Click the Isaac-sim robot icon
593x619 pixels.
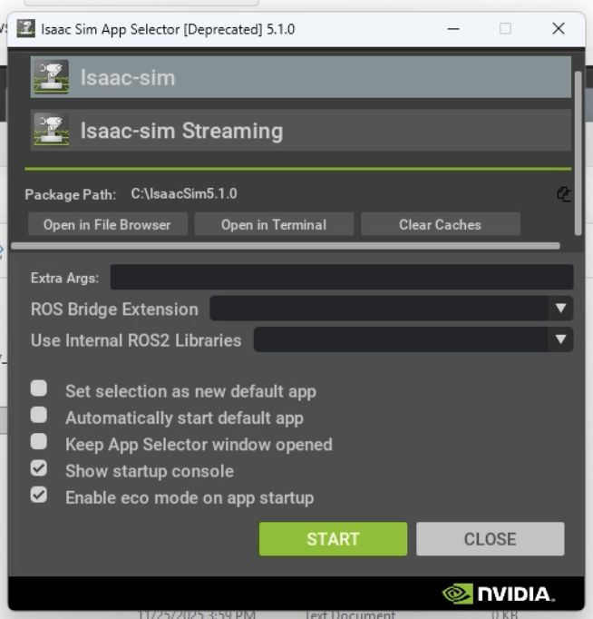52,77
